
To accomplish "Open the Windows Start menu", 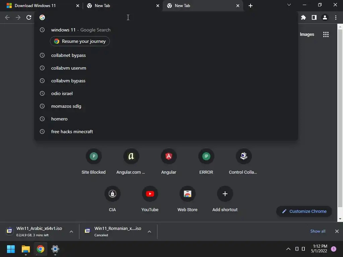I will coord(11,249).
